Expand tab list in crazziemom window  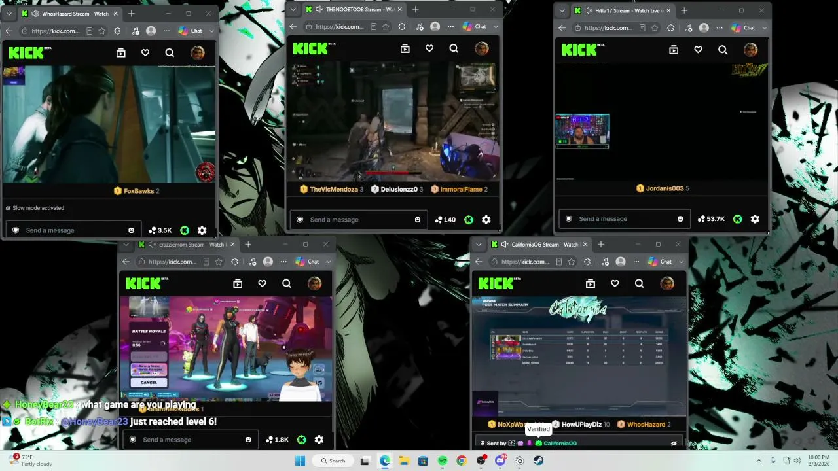pyautogui.click(x=127, y=245)
